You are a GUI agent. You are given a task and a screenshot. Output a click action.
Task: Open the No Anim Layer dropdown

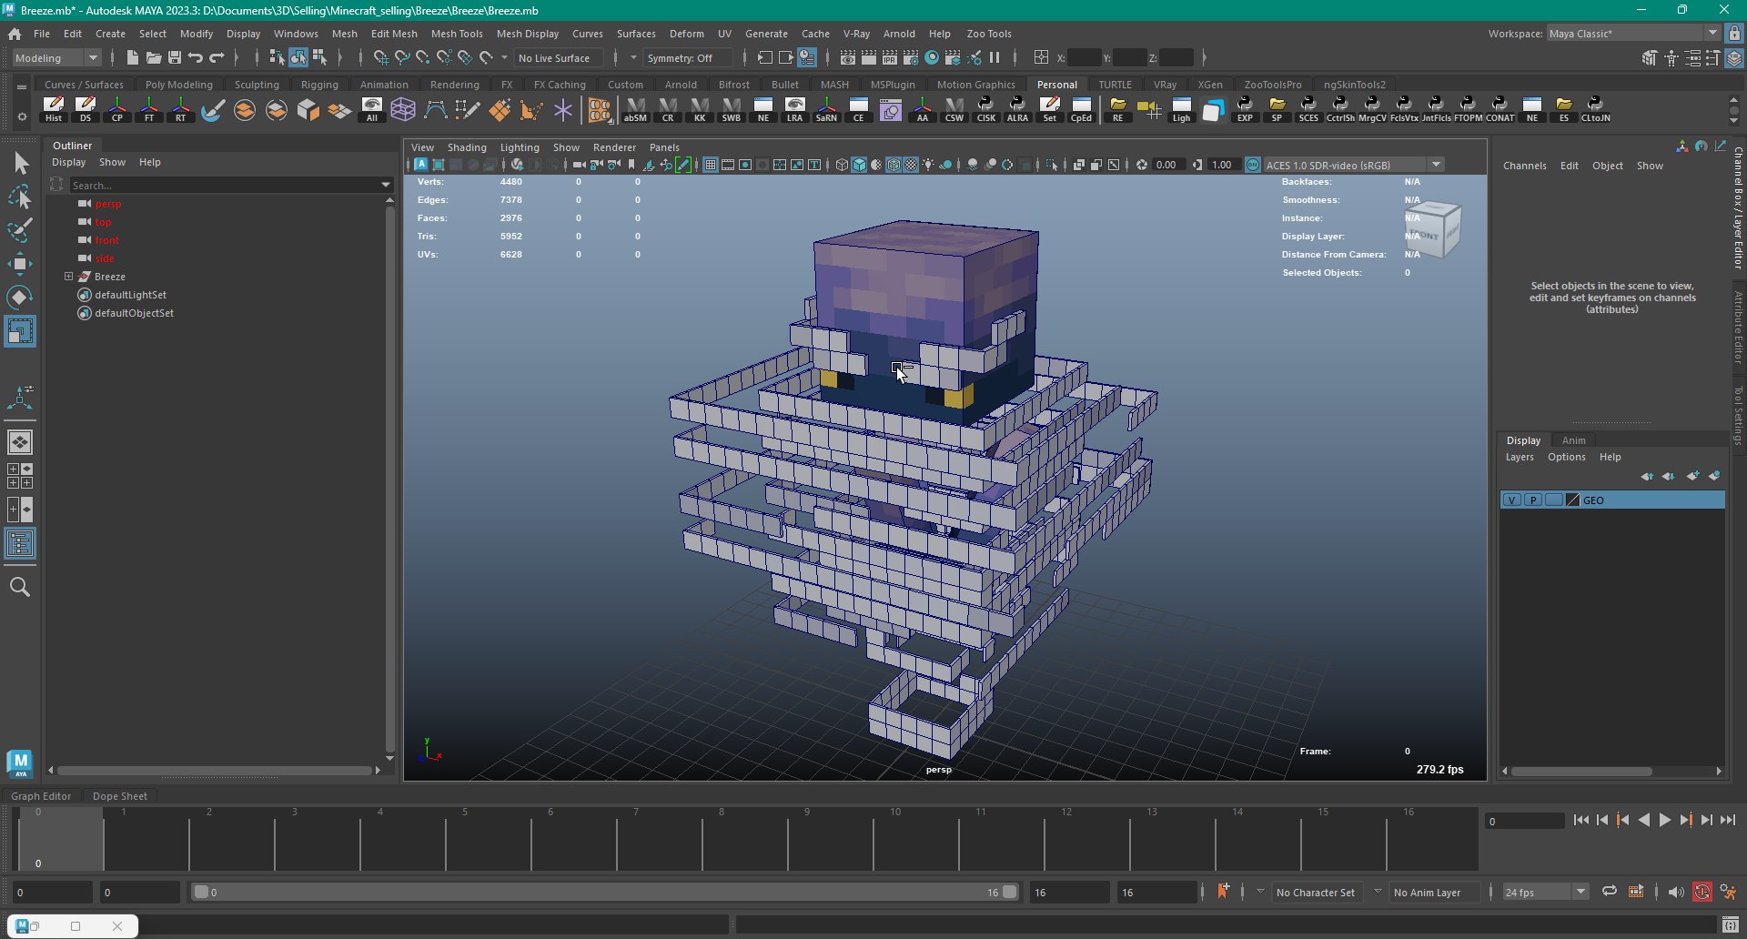tap(1427, 892)
